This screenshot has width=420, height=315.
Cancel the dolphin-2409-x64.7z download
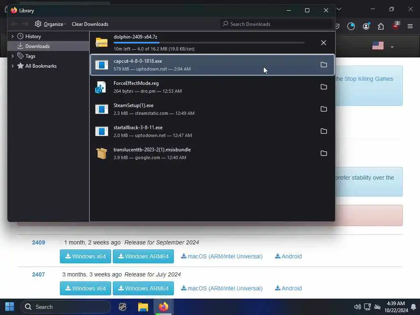click(324, 43)
